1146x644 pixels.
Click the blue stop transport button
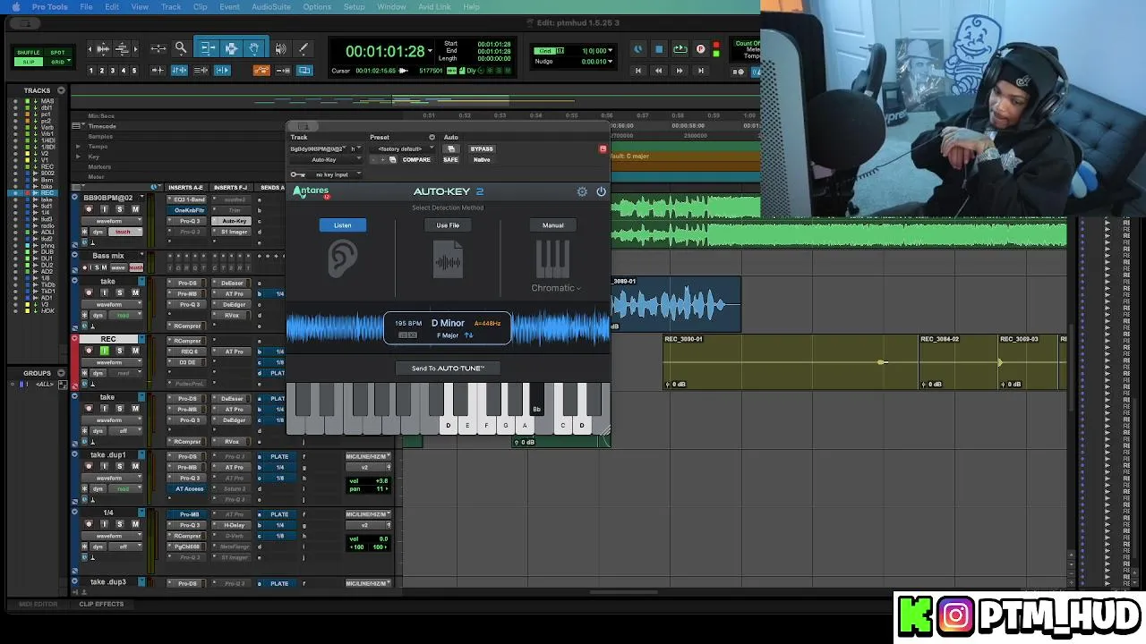tap(659, 49)
